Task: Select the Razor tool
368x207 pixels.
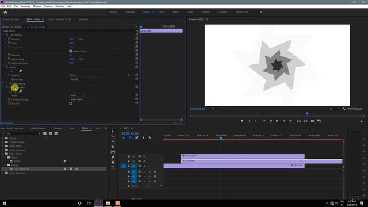Action: click(113, 147)
